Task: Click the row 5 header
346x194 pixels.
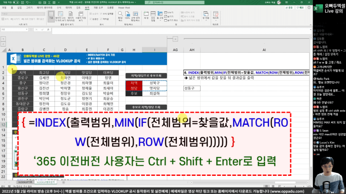Action: [3, 88]
